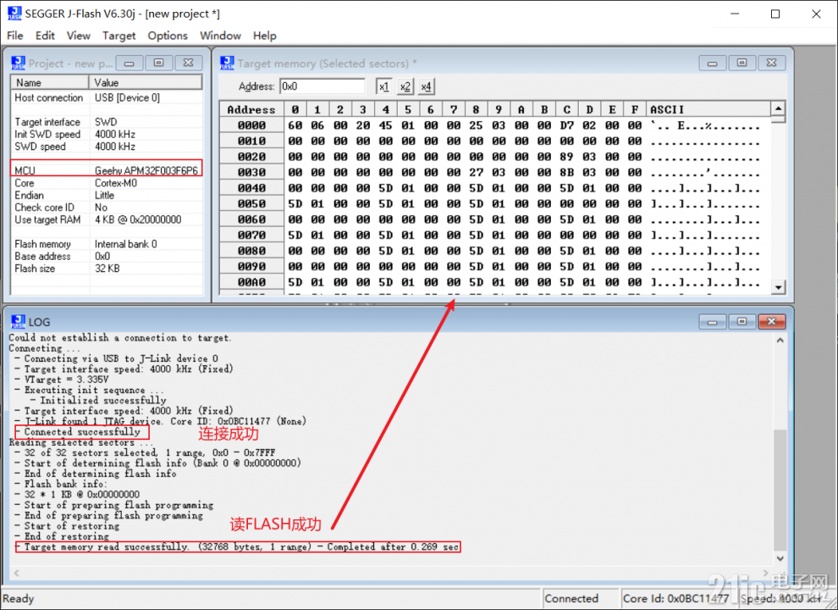Select the MCU value "Geehy APM32F003F6P6"
838x610 pixels.
click(146, 170)
